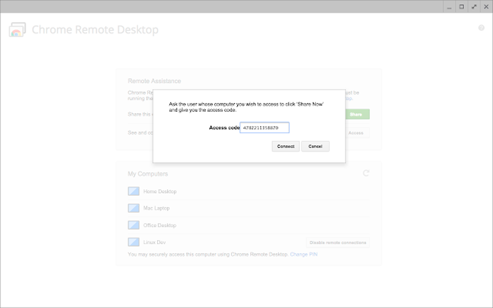Click the Chrome Remote Desktop title text

click(x=95, y=29)
